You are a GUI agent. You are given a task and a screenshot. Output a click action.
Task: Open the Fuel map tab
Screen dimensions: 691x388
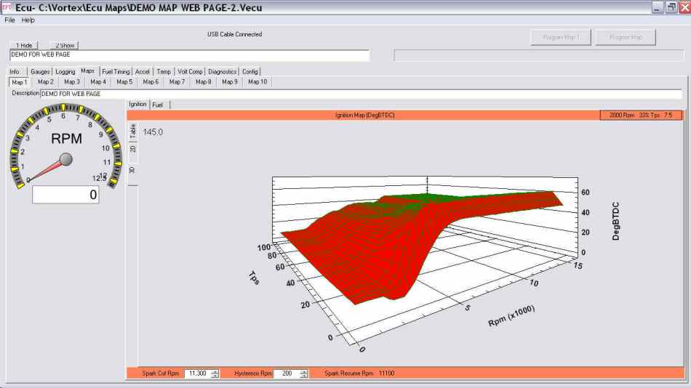pyautogui.click(x=158, y=105)
